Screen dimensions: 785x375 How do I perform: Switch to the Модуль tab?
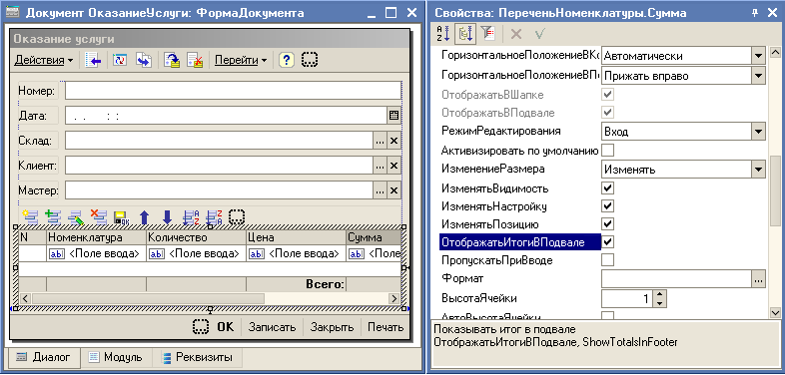point(116,357)
